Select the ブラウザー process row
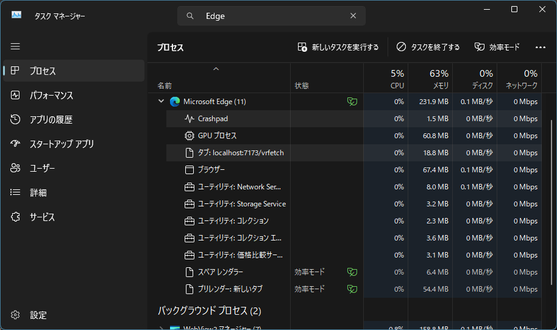Screen dimensions: 557x330 tap(354, 170)
